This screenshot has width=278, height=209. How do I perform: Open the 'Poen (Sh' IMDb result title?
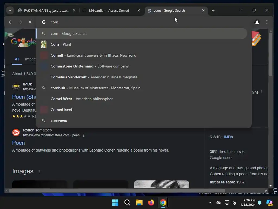click(24, 97)
